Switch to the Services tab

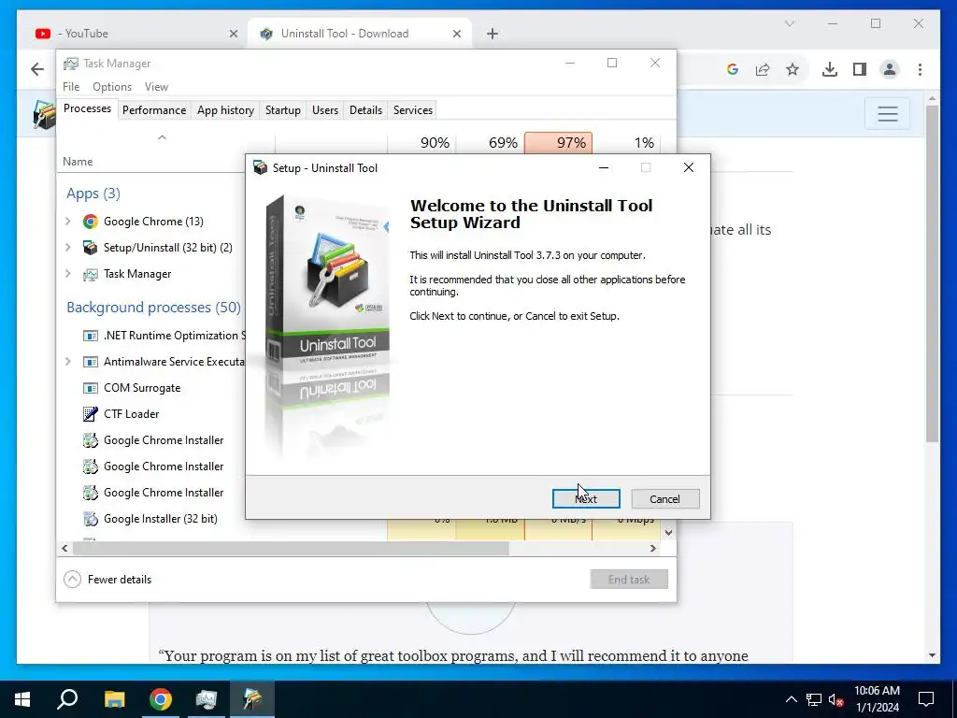[412, 110]
